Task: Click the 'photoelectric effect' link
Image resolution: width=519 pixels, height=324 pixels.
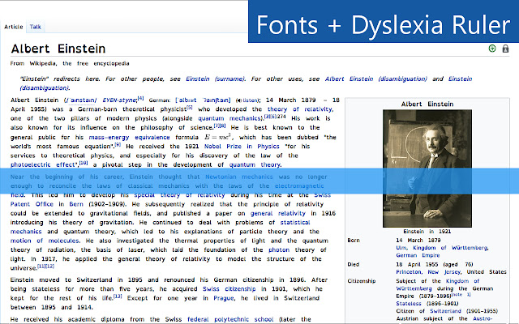Action: [x=43, y=165]
